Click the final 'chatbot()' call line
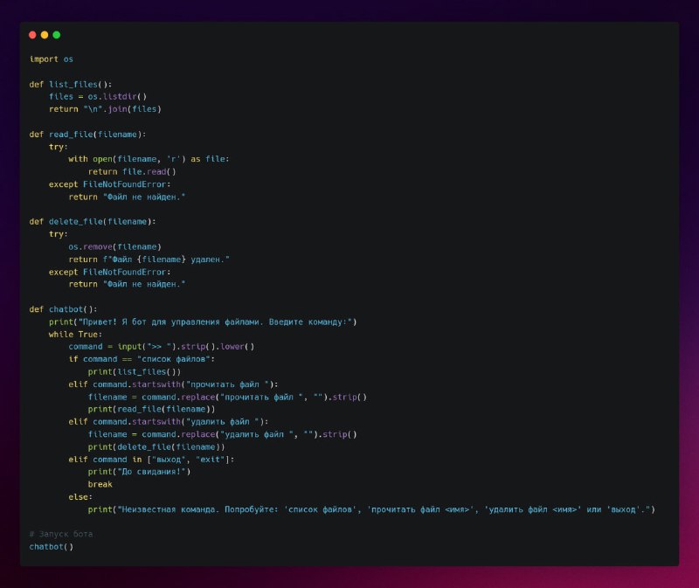Image resolution: width=699 pixels, height=588 pixels. [52, 547]
